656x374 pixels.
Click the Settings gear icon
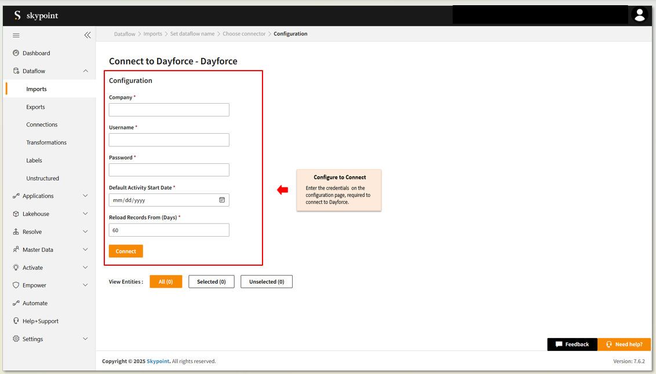16,339
